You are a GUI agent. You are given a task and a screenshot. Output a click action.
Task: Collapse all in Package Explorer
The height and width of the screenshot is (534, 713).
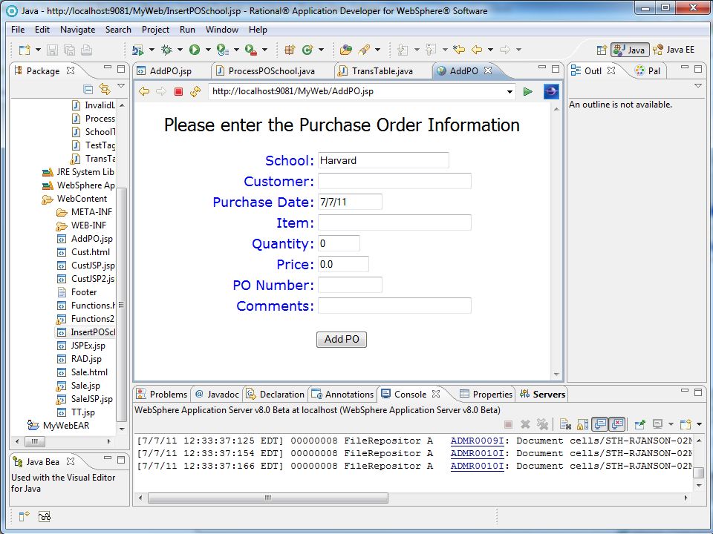88,88
